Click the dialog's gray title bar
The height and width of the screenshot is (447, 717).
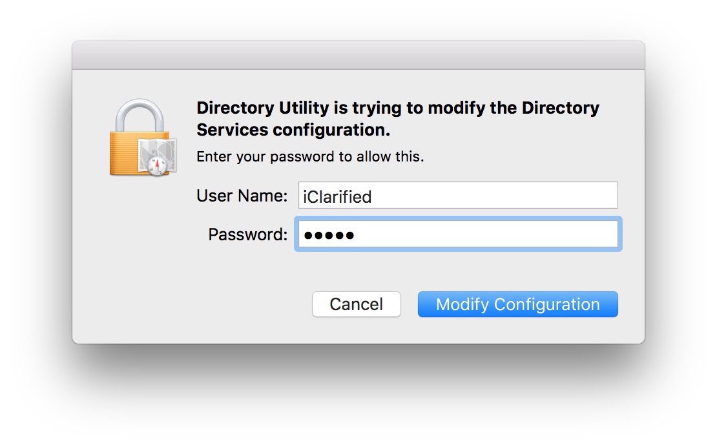(x=358, y=56)
